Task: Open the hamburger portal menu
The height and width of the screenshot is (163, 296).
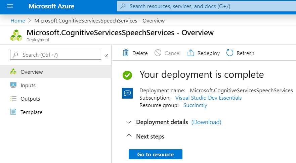Action: 10,6
